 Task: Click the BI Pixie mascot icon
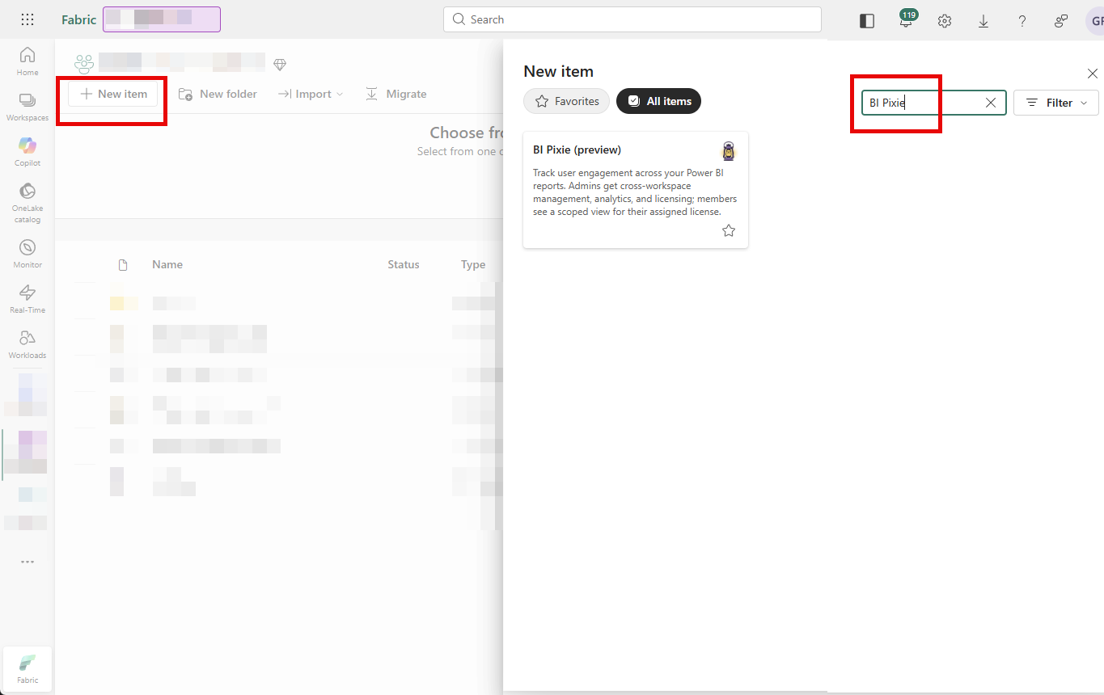729,151
